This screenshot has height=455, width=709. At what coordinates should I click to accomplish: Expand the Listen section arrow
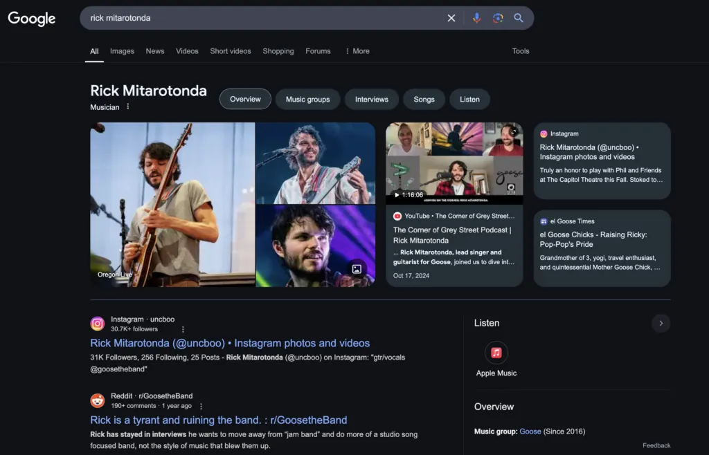click(661, 323)
